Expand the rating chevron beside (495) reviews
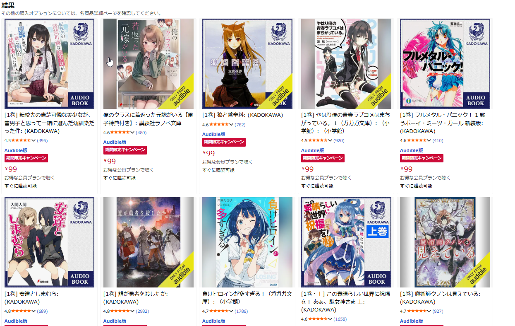515x326 pixels. (x=34, y=140)
